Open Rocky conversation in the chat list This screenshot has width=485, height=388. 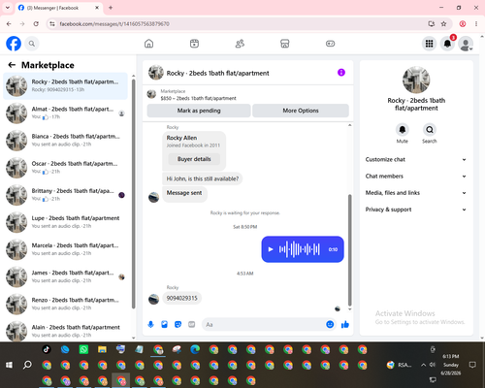66,86
